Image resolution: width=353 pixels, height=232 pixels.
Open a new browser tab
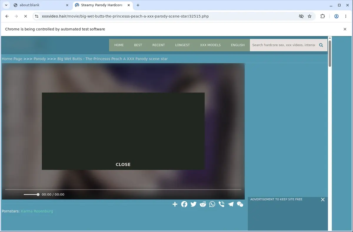[x=138, y=5]
